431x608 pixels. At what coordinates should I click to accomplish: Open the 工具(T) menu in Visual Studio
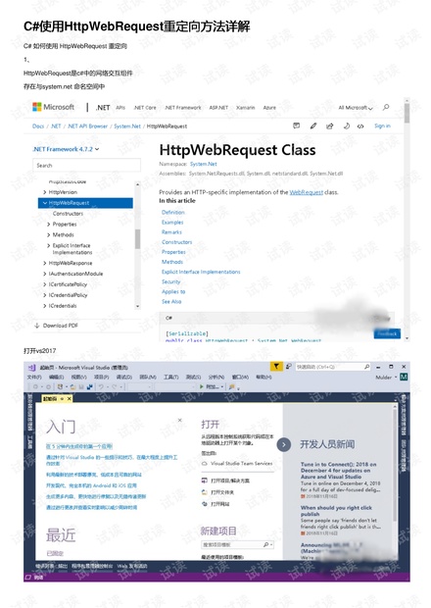(170, 377)
